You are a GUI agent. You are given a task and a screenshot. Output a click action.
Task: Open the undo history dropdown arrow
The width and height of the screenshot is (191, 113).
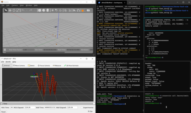tap(26, 10)
